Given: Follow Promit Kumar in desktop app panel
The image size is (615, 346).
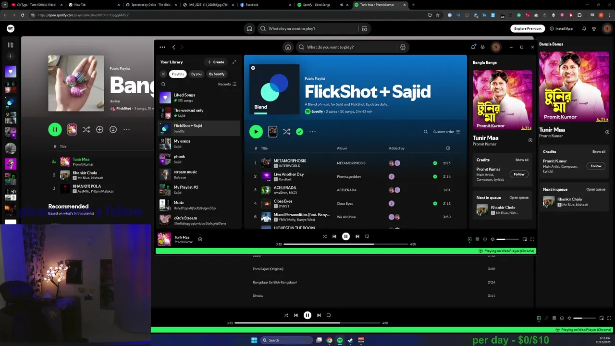Looking at the screenshot, I should click(x=519, y=174).
